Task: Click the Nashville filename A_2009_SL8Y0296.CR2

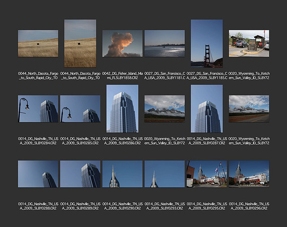Action: point(249,206)
